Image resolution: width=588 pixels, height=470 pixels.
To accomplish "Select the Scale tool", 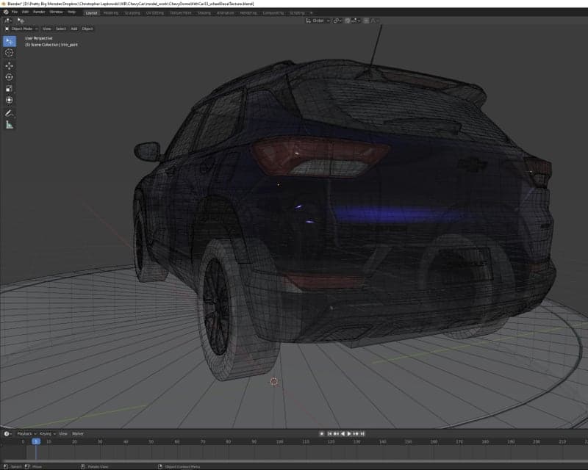I will pos(10,88).
